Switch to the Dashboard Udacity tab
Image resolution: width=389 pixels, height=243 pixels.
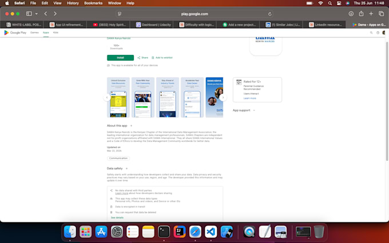click(x=153, y=25)
